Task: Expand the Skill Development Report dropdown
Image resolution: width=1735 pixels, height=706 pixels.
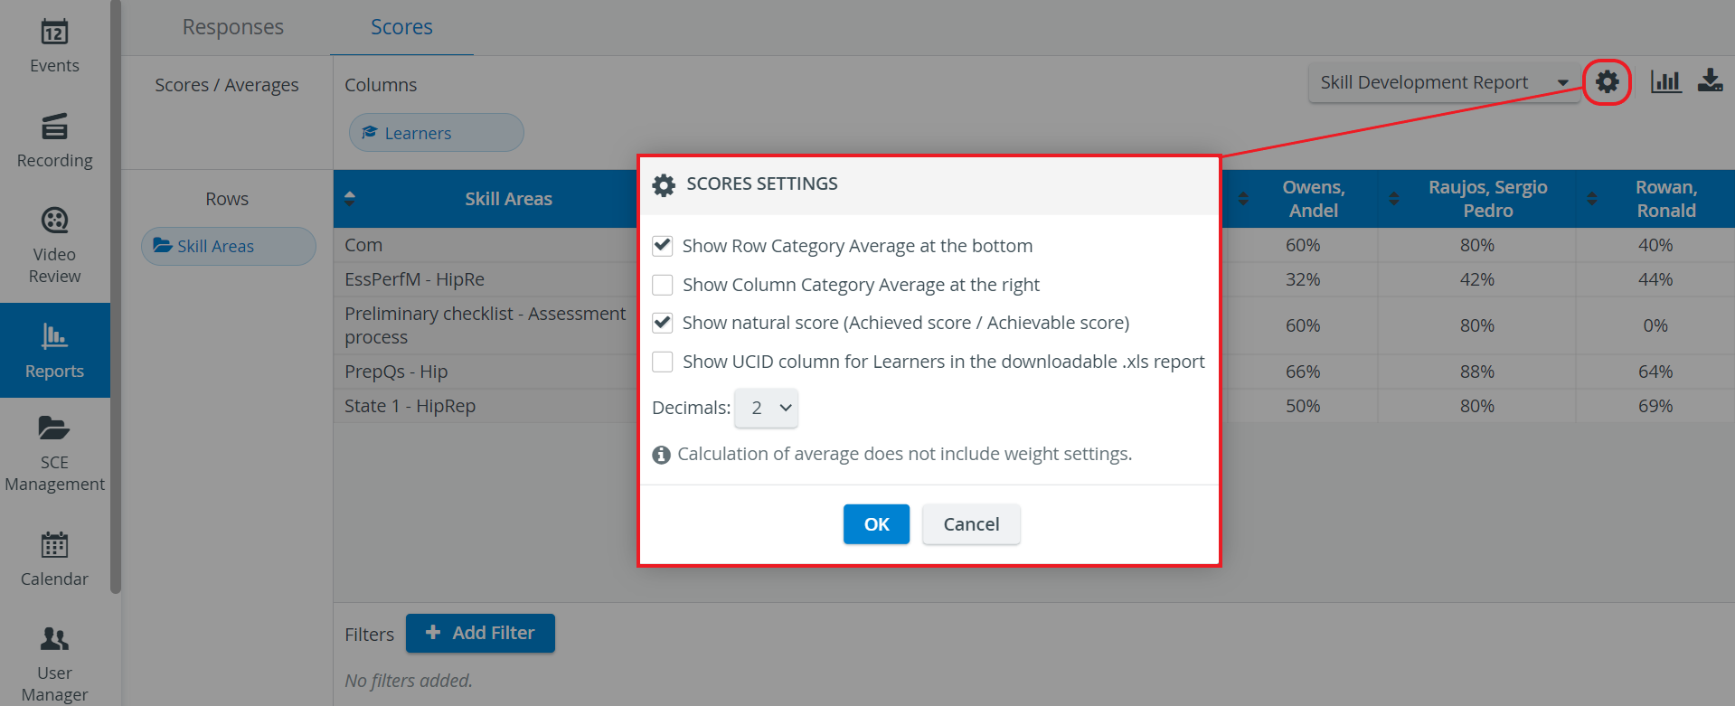Action: tap(1444, 82)
